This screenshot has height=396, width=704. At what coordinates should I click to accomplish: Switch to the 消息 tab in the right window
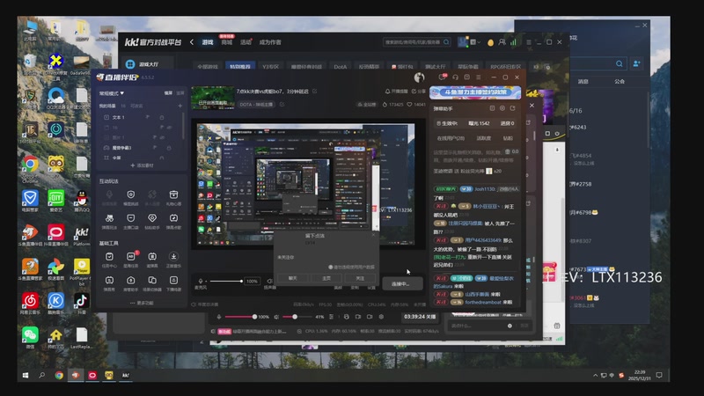click(583, 82)
